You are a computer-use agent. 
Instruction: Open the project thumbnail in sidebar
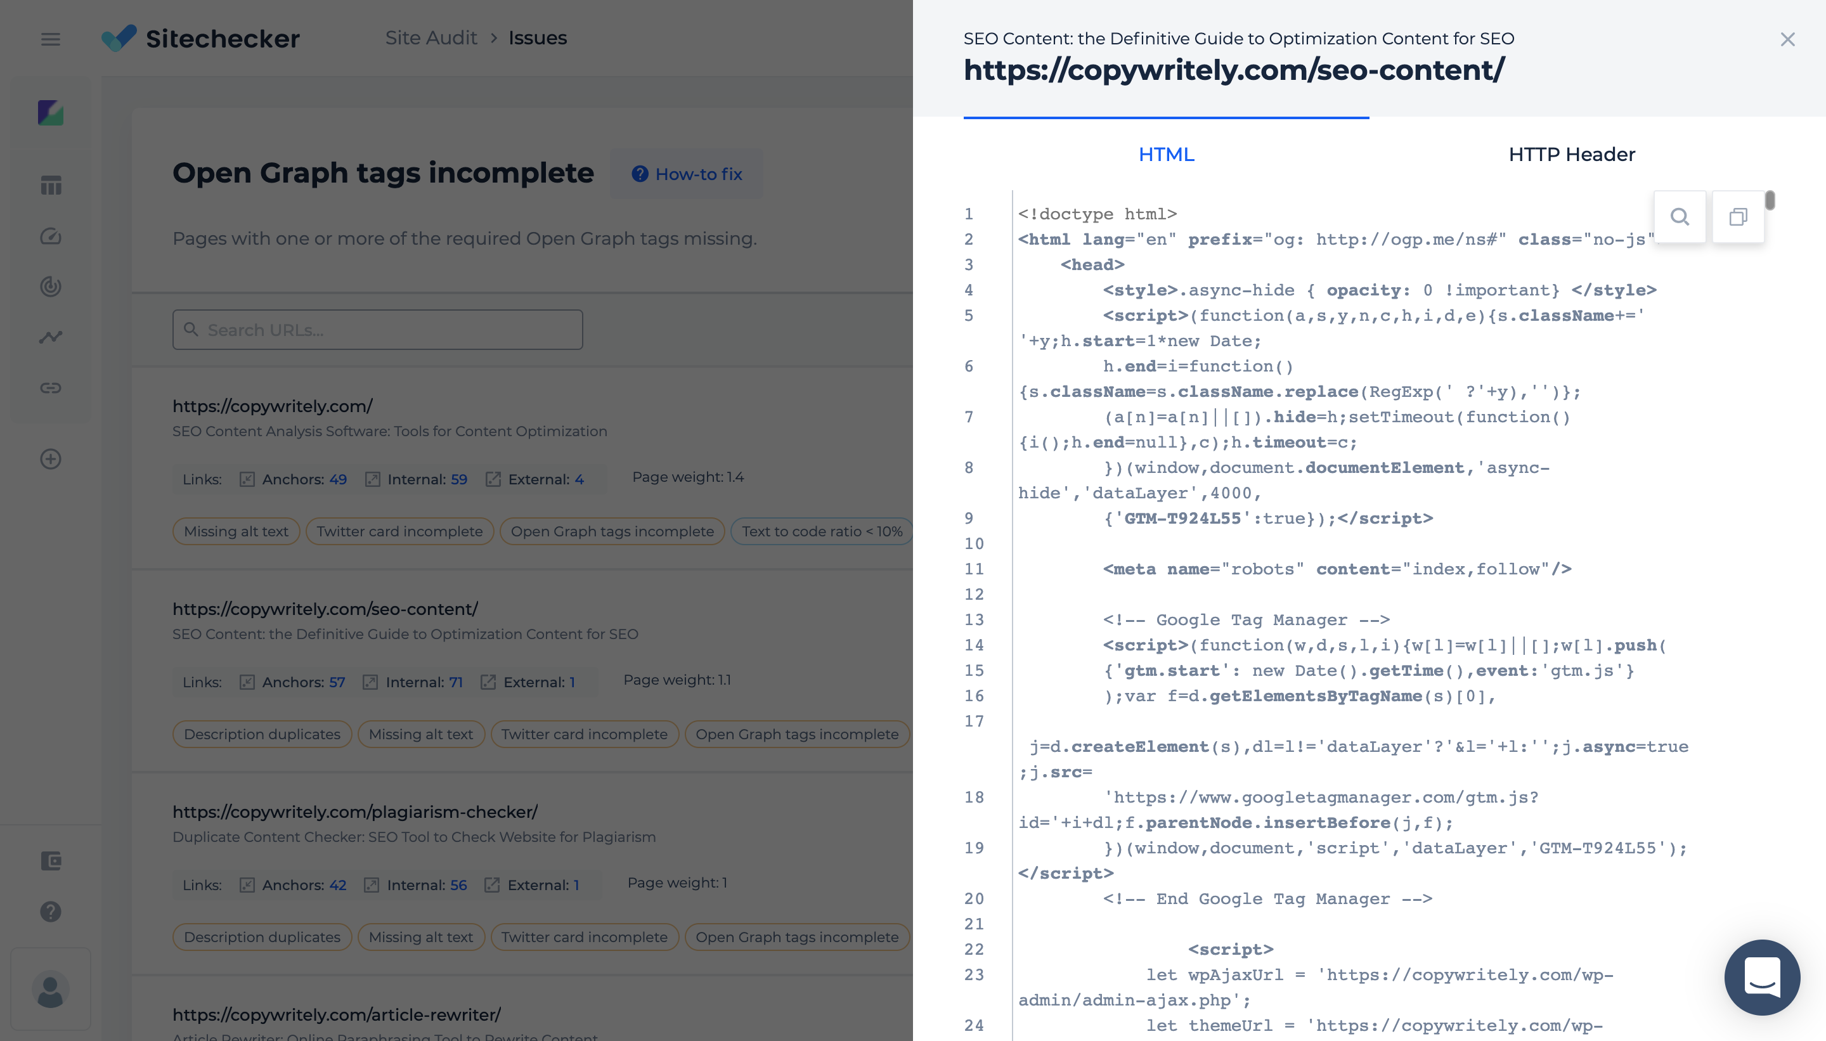point(51,112)
